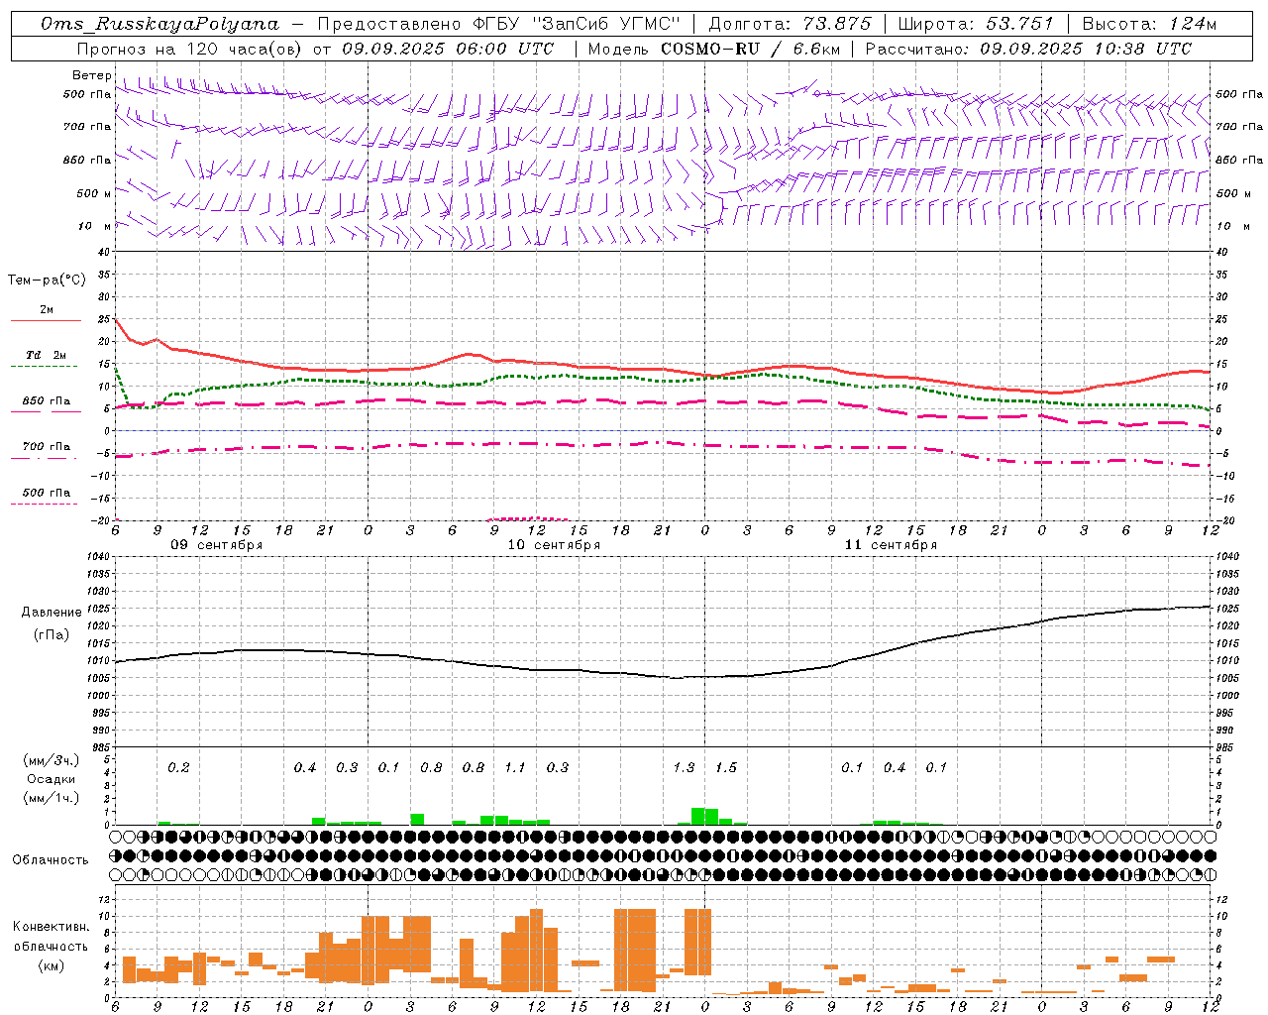The image size is (1268, 1015).
Task: Click the latitude value Широта: 53.751
Action: coord(977,24)
